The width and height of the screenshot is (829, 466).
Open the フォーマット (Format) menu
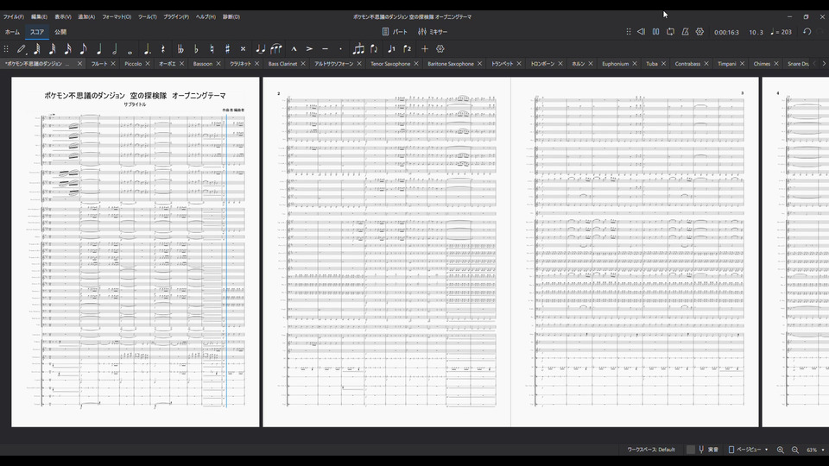pyautogui.click(x=117, y=16)
